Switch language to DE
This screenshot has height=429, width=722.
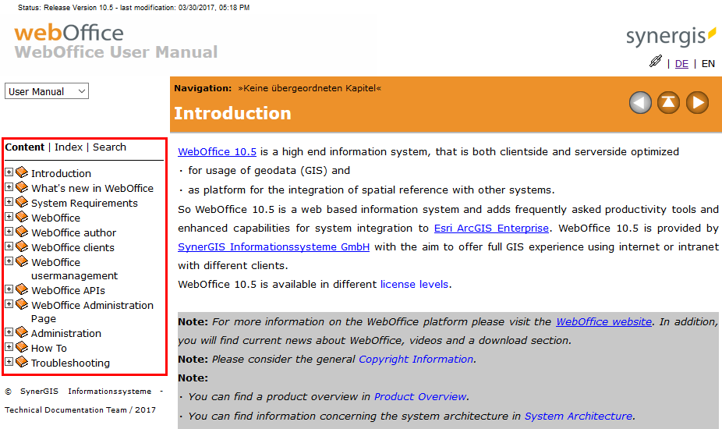pyautogui.click(x=681, y=64)
